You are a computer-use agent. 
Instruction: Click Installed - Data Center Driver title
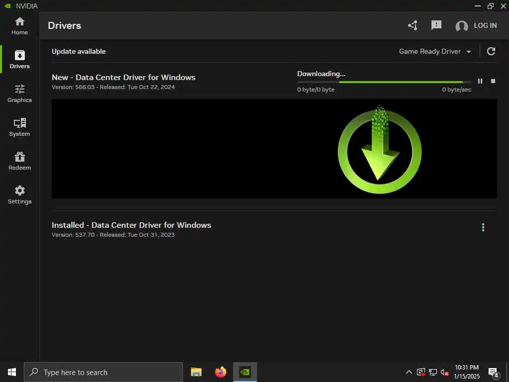pyautogui.click(x=131, y=225)
